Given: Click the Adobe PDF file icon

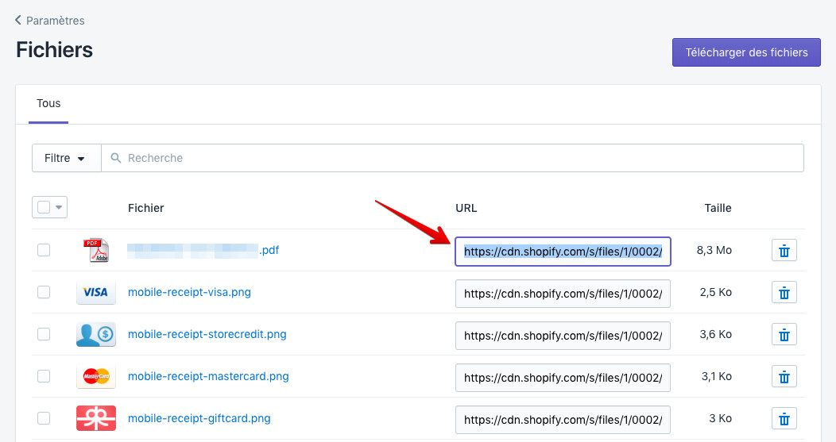Looking at the screenshot, I should point(95,251).
